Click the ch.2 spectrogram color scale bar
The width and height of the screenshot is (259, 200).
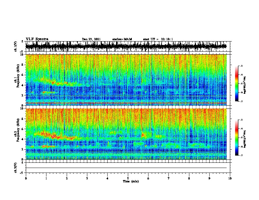click(x=237, y=138)
